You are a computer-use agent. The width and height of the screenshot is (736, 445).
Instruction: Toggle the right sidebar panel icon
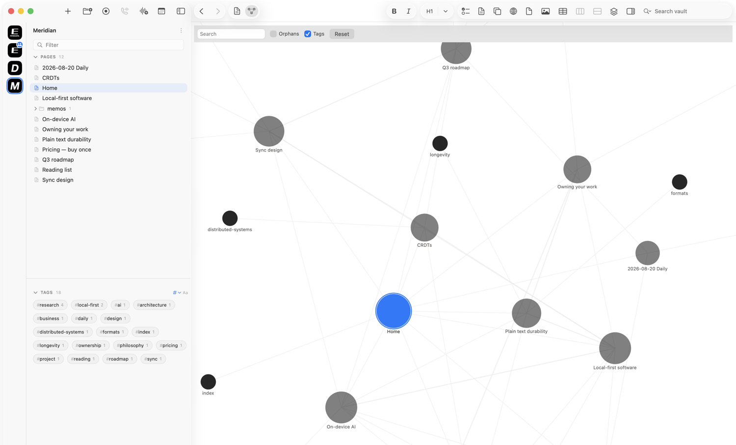631,11
